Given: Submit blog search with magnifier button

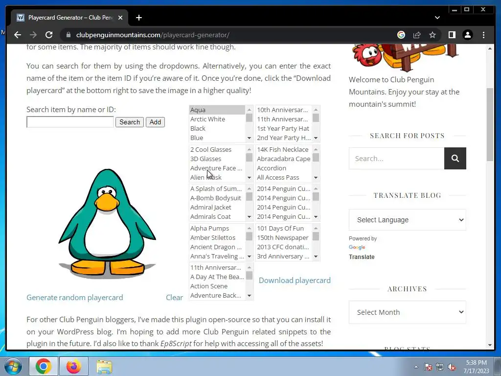Looking at the screenshot, I should click(455, 158).
